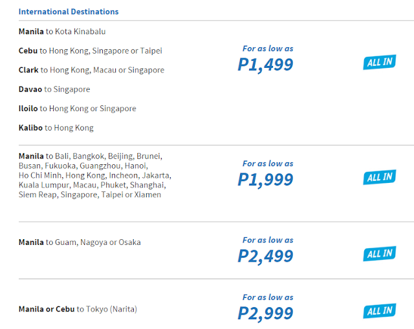Click the Manila to Bali, Bangkok, Beijing list
414x329 pixels.
95,175
